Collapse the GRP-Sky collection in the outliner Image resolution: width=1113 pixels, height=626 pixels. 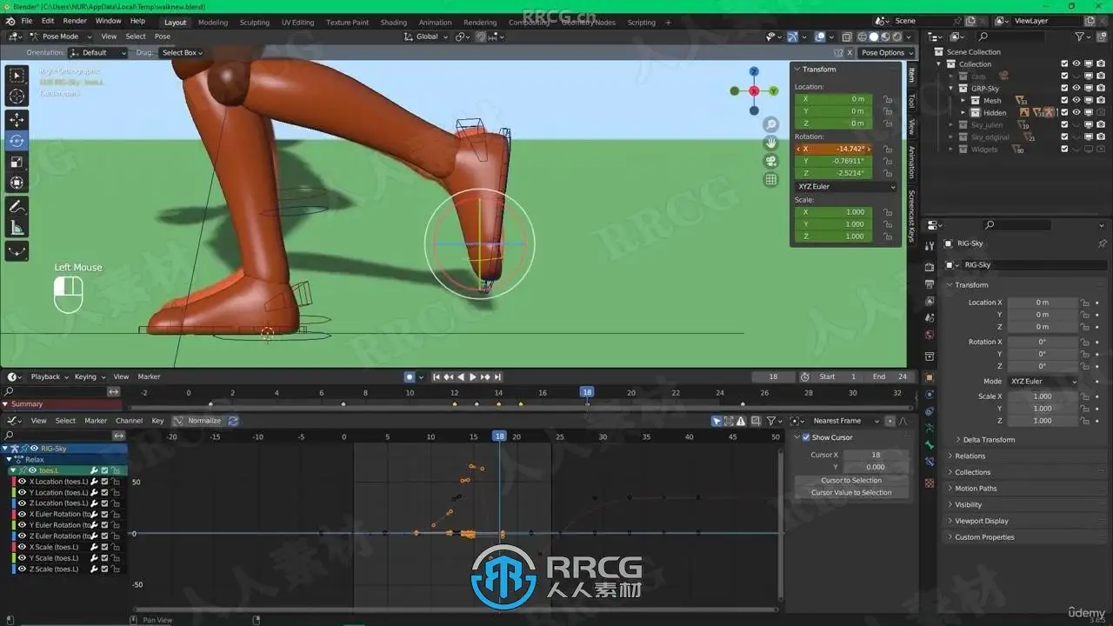951,88
